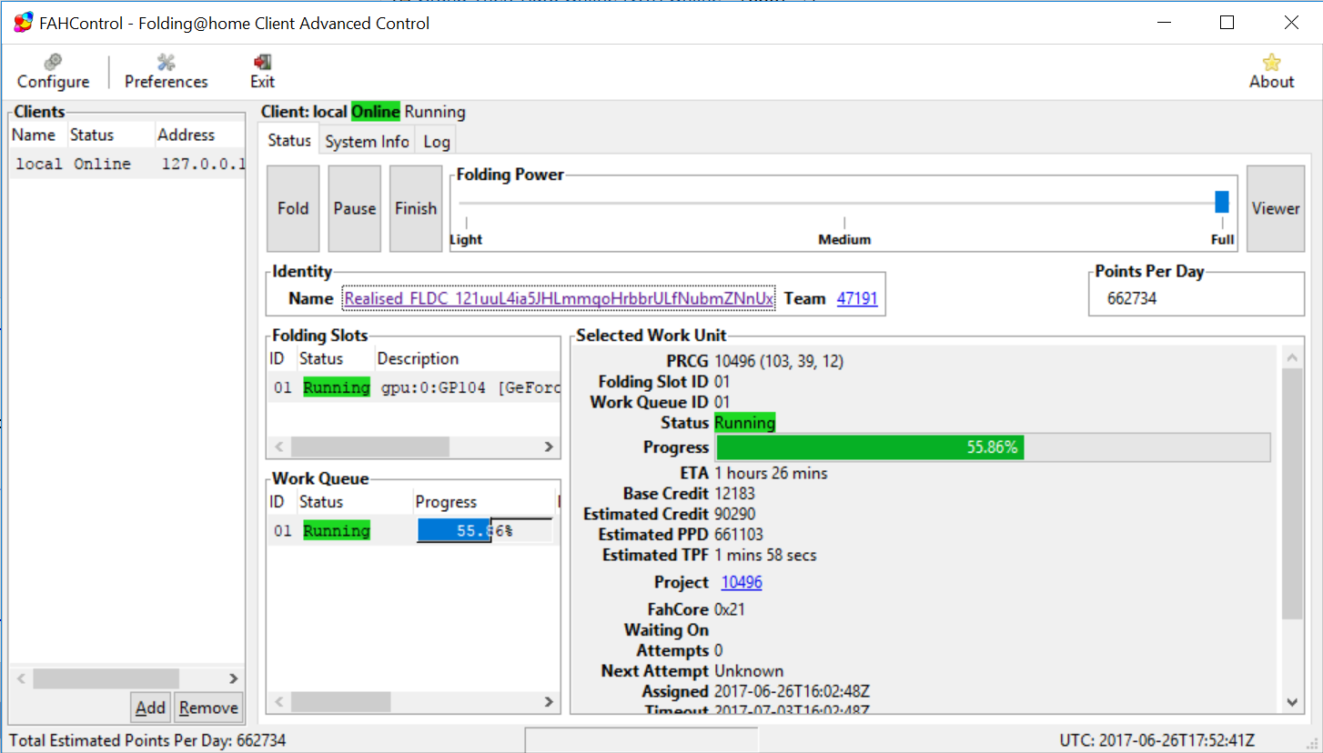Click the Folding Slots scroll right arrow
The image size is (1323, 753).
[x=549, y=447]
